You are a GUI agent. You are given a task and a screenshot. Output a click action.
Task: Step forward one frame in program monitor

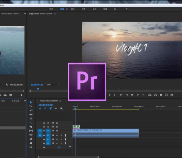pos(138,95)
